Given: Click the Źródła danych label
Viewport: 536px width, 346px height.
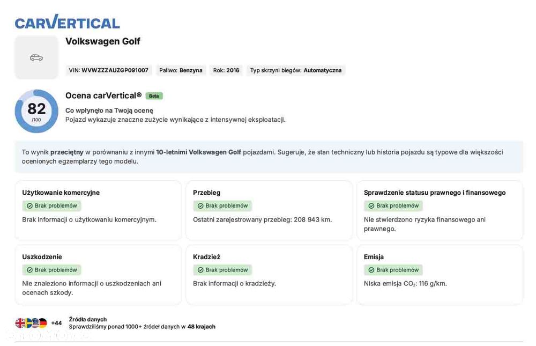Looking at the screenshot, I should coord(88,319).
